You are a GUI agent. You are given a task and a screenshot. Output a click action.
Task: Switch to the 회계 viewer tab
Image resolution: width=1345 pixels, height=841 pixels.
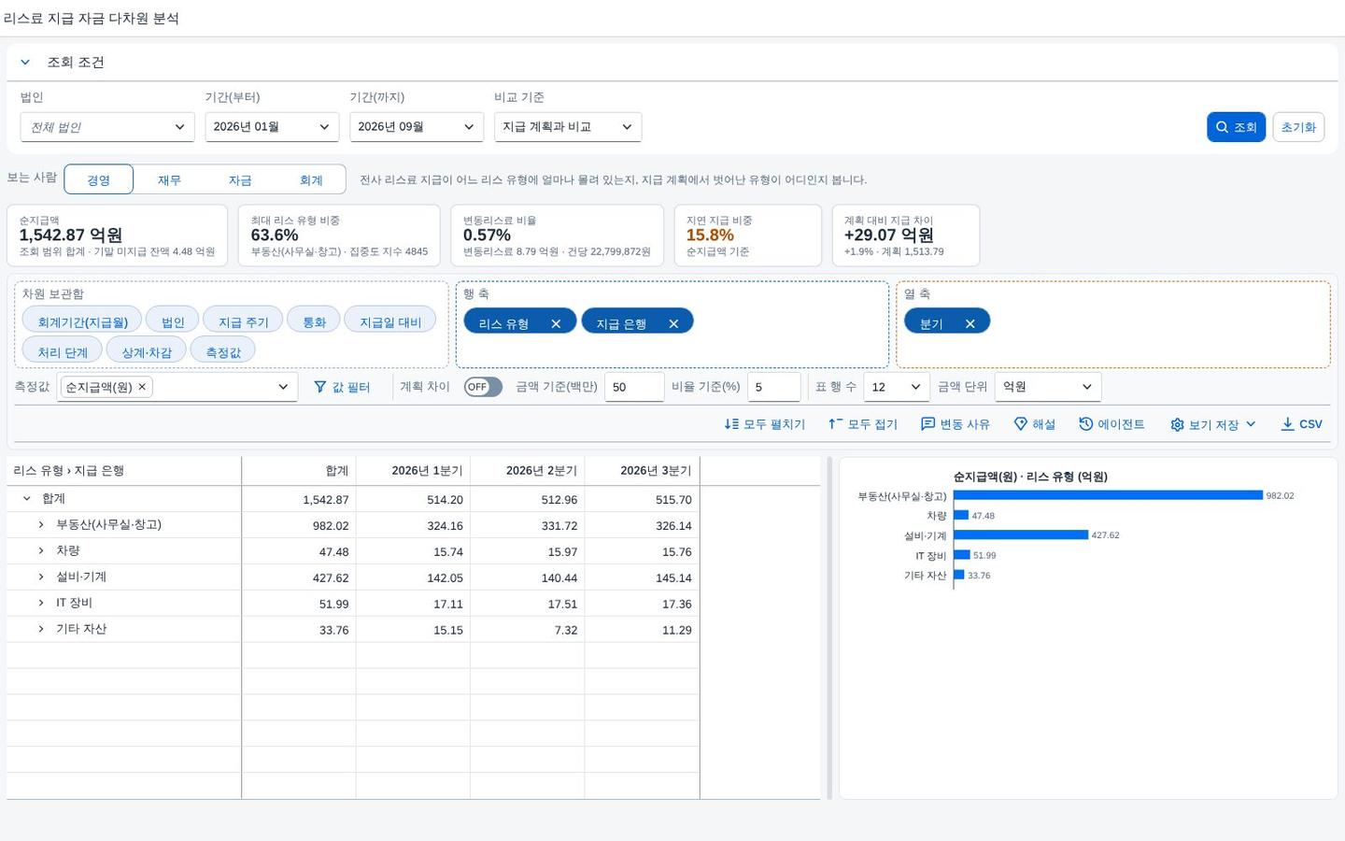(311, 179)
